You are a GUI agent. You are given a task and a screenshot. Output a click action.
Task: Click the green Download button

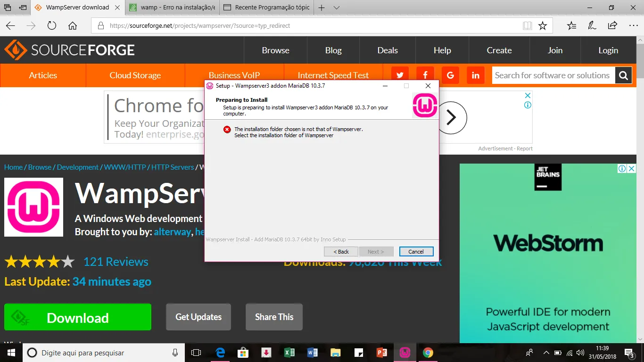click(78, 317)
